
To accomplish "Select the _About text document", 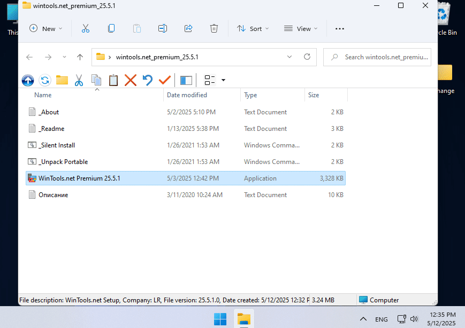I will 186,112.
